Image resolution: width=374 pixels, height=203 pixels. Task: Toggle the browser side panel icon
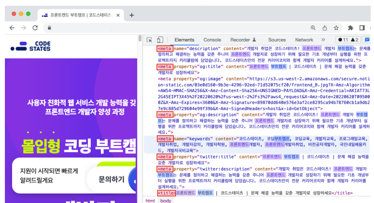[x=362, y=28]
